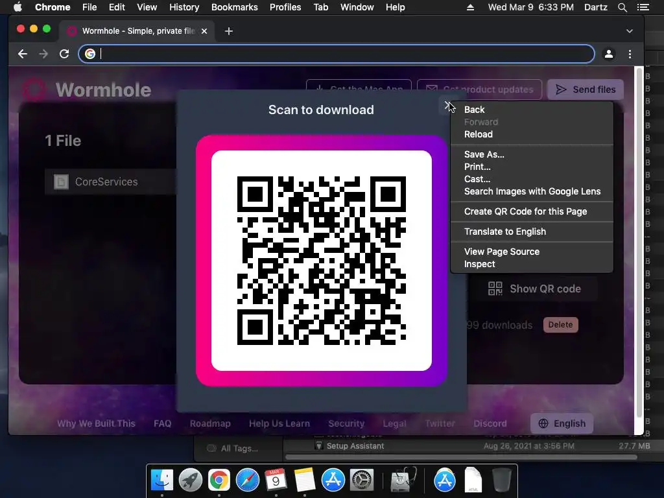Click the Chrome forward arrow button
Screen dimensions: 664x498
tap(43, 54)
